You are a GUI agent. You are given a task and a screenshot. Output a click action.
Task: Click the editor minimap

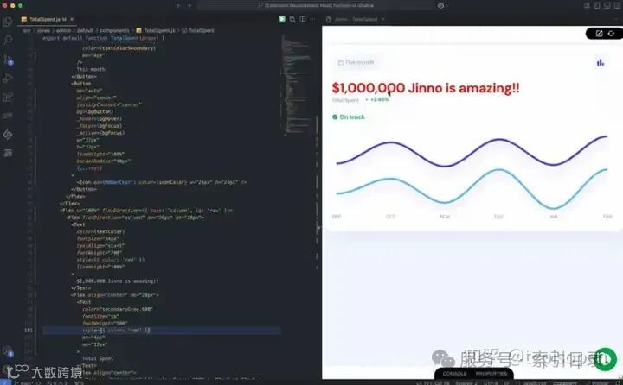pyautogui.click(x=298, y=85)
